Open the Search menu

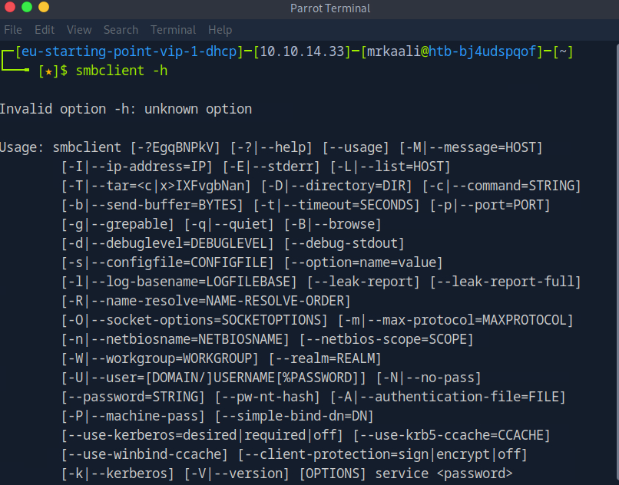click(121, 30)
